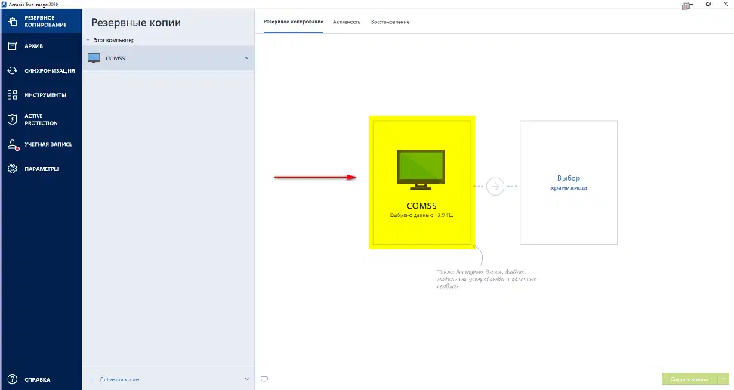The width and height of the screenshot is (734, 390).
Task: Click the Выбор хранилища destination box
Action: [x=569, y=182]
